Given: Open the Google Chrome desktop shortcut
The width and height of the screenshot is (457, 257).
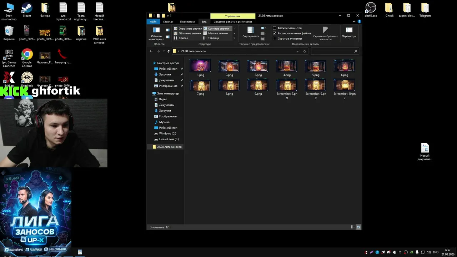Looking at the screenshot, I should (27, 58).
